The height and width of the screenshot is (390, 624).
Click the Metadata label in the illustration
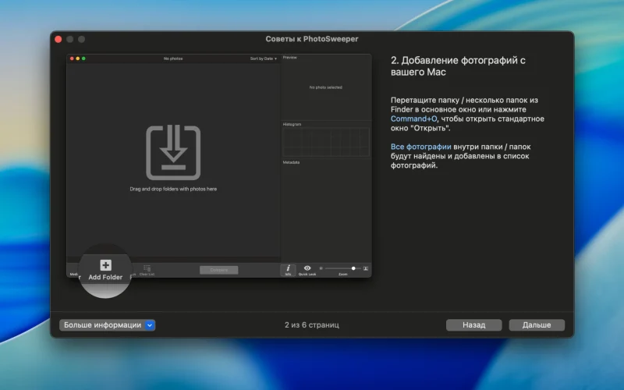coord(291,162)
